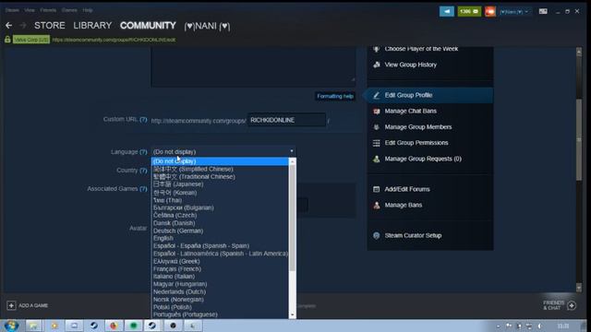Click the Steam Curator Setup icon
The height and width of the screenshot is (332, 591).
coord(376,236)
